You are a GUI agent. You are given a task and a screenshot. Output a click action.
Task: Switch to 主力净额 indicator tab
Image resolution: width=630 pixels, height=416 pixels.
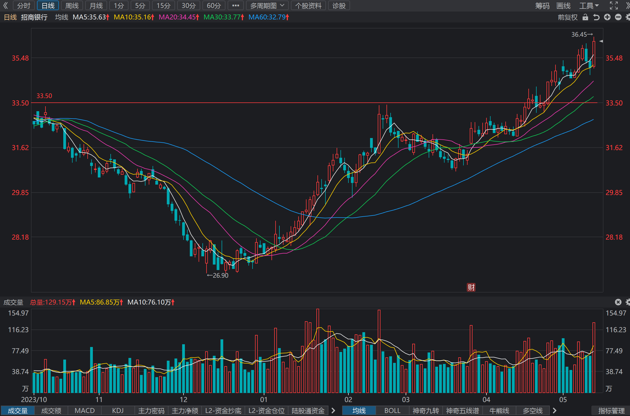click(x=185, y=411)
